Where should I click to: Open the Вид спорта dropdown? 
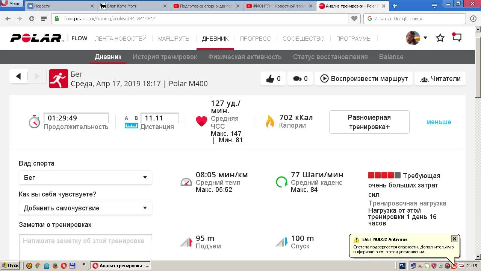pyautogui.click(x=85, y=177)
